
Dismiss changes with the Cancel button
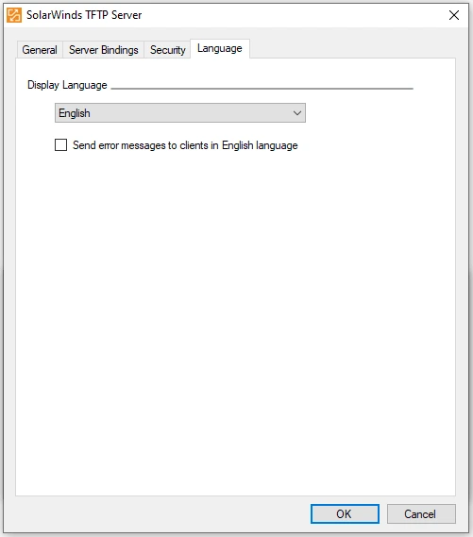click(421, 513)
